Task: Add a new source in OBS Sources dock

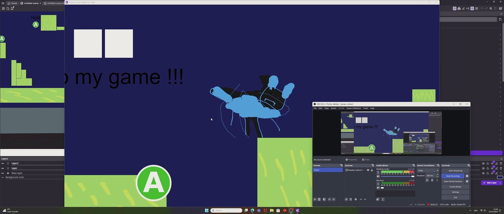Action: coord(346,199)
